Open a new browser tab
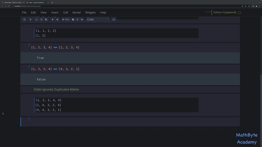262x147 pixels. 52,2
